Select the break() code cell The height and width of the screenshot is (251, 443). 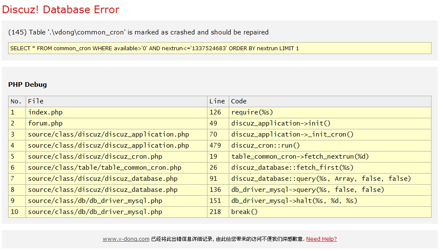point(330,212)
